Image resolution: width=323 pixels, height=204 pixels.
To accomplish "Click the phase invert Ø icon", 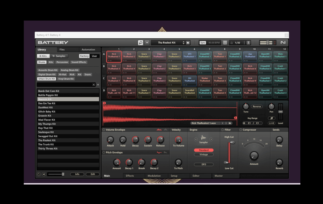I will 272,118.
